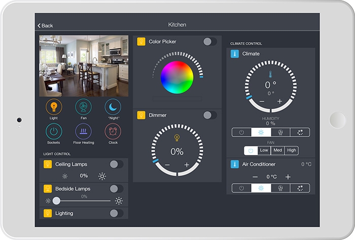Decrease Air Conditioner temperature with minus
This screenshot has height=240, width=355.
(255, 177)
